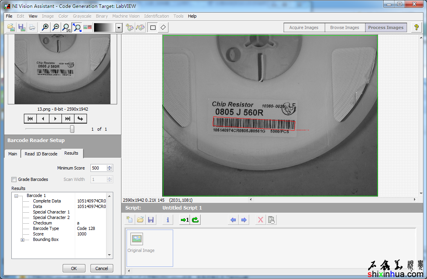427x279 pixels.
Task: Set zoom to 1:1 scale
Action: pos(67,27)
